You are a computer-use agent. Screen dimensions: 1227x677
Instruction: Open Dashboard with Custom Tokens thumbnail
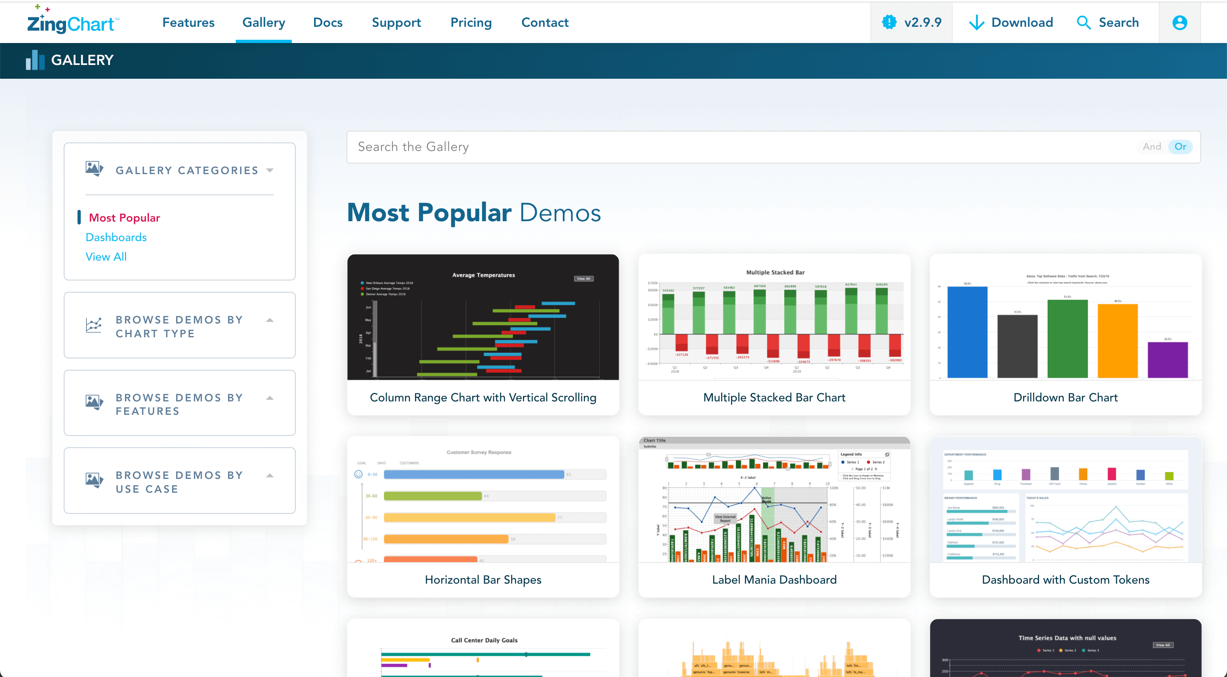pos(1066,499)
